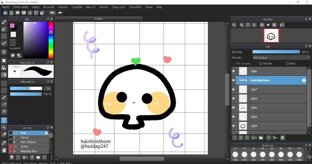312x164 pixels.
Task: Rotate canvas left in navigator
Action: point(262,25)
